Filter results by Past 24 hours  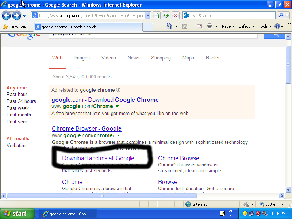pos(21,101)
